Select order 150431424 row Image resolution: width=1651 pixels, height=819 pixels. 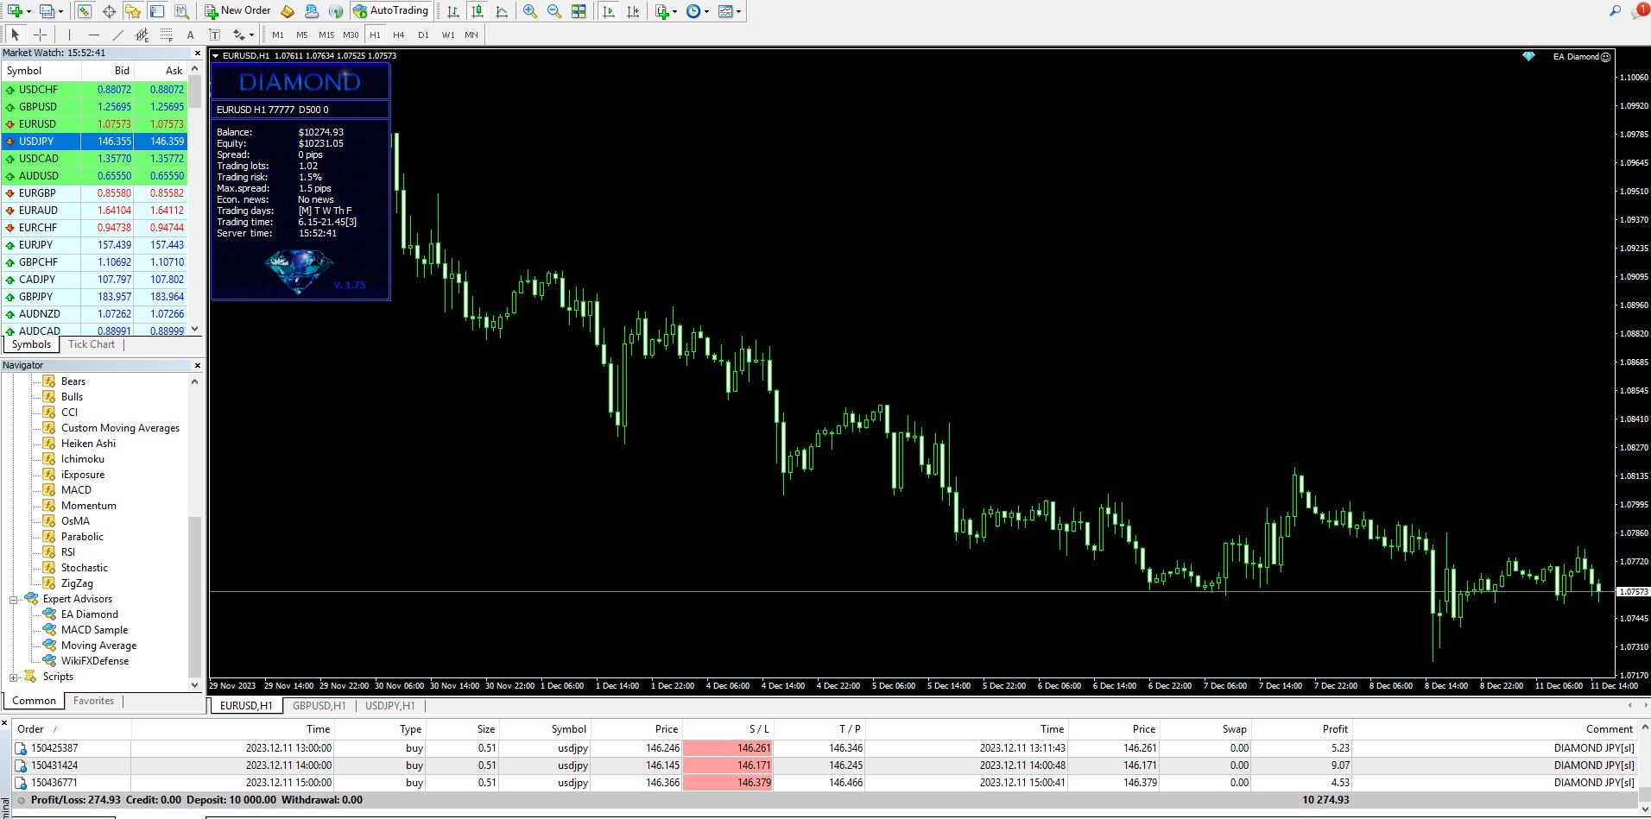[x=825, y=765]
